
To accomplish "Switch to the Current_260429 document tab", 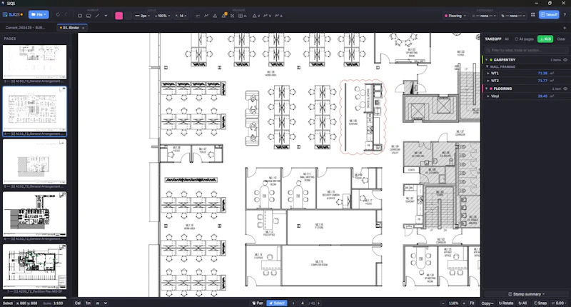I will coord(25,28).
